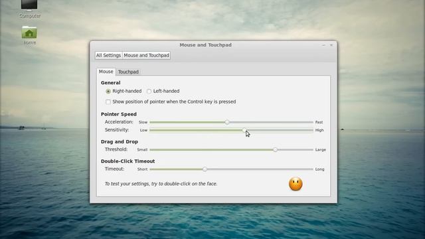Viewport: 425px width, 239px height.
Task: Click the Double-Click Timeout heading
Action: pyautogui.click(x=127, y=161)
